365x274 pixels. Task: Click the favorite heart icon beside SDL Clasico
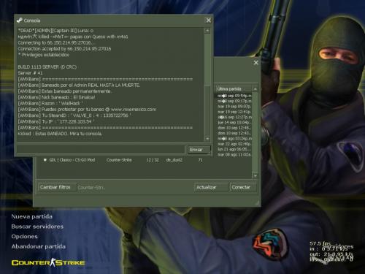point(45,160)
